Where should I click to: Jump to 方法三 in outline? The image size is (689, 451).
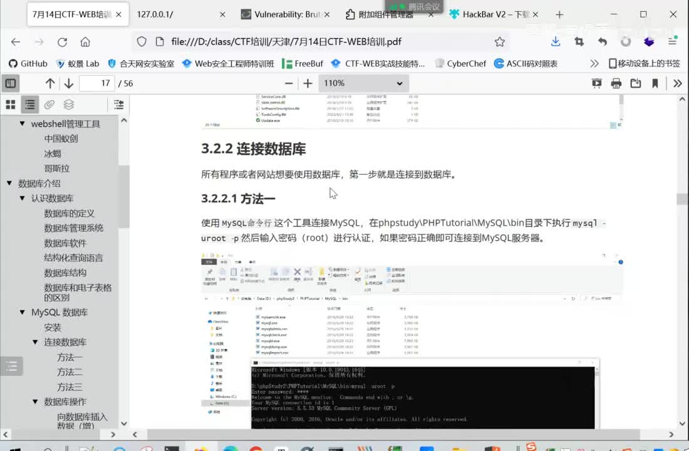tap(70, 387)
